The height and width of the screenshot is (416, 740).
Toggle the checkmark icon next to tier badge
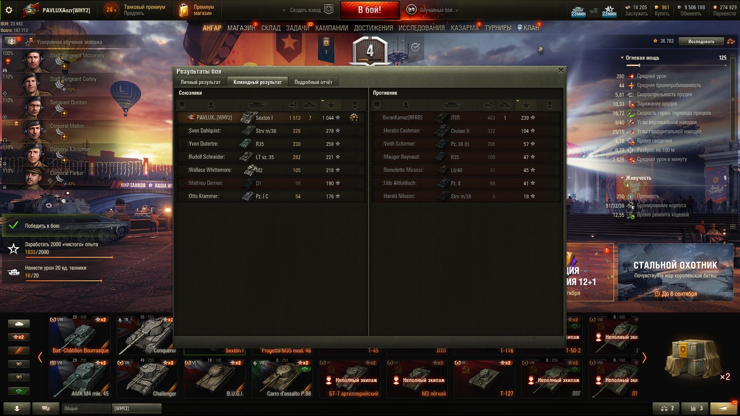(415, 47)
